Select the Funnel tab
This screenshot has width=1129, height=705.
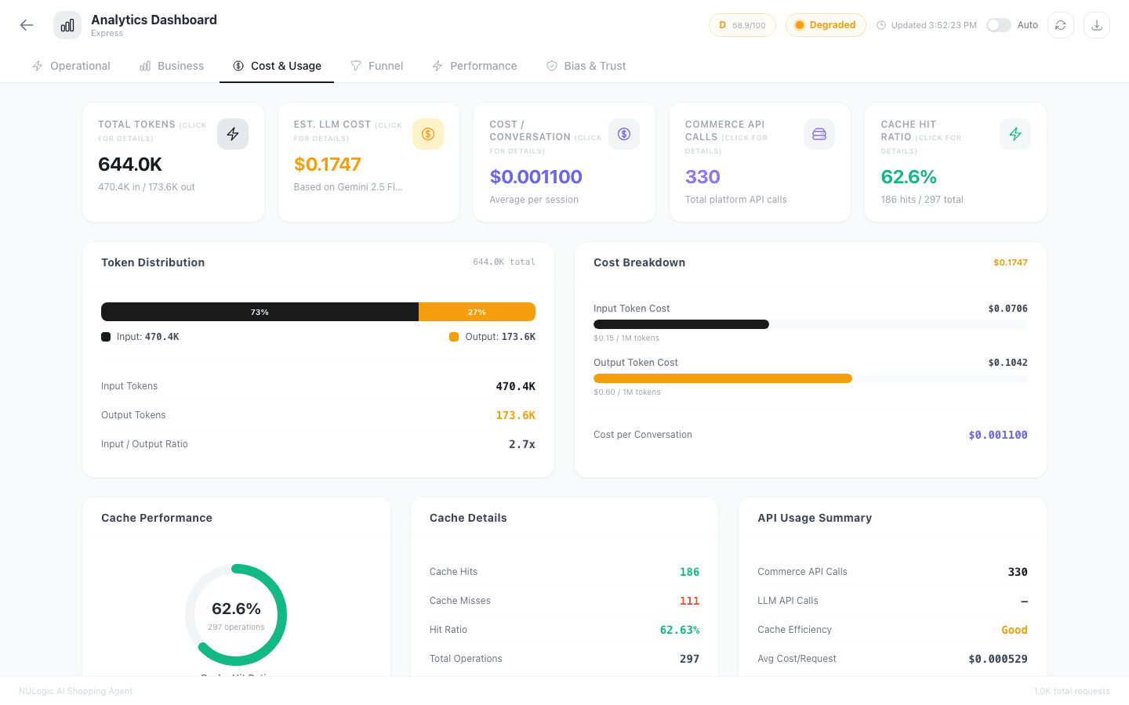[377, 66]
